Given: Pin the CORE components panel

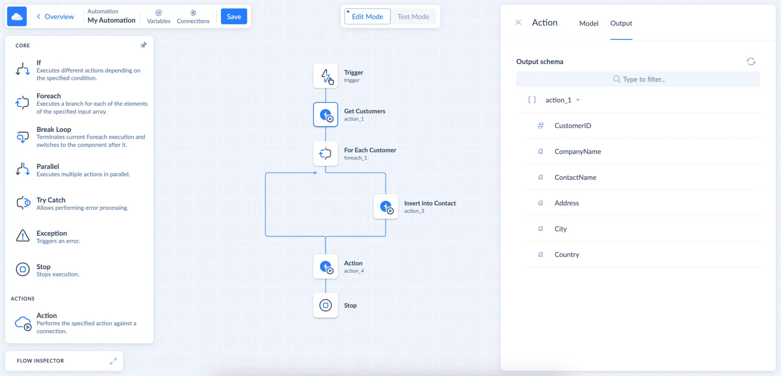Looking at the screenshot, I should click(x=144, y=45).
